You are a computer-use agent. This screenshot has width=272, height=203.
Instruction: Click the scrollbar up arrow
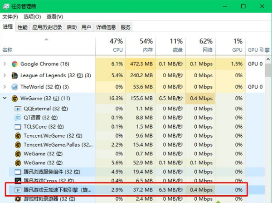click(x=268, y=59)
